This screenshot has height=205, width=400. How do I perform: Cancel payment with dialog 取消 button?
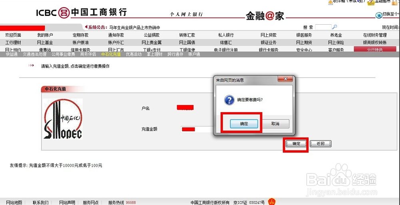point(275,124)
